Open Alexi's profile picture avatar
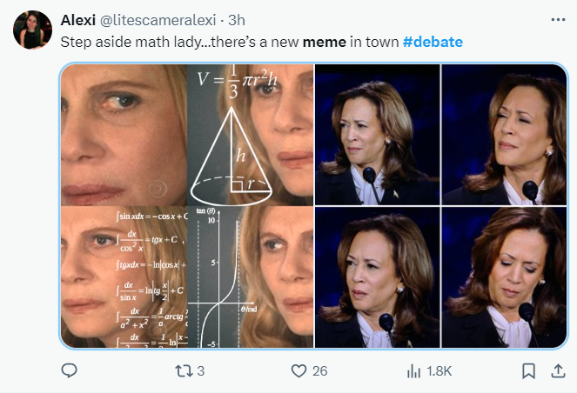 tap(30, 31)
